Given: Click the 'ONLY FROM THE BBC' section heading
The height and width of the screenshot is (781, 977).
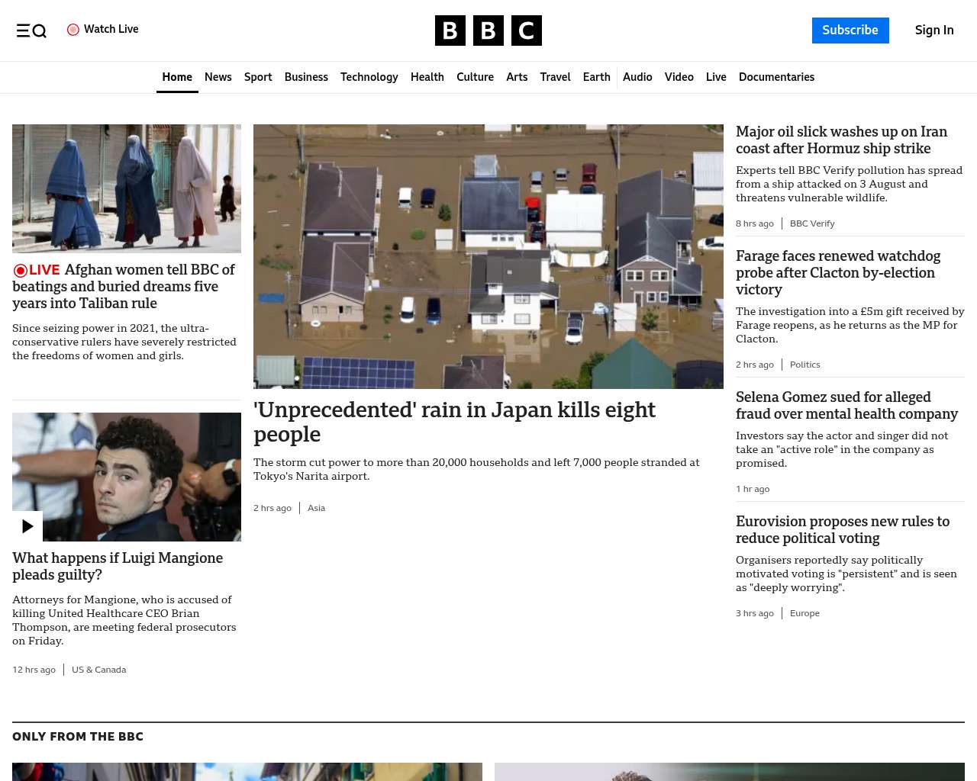Looking at the screenshot, I should pos(78,737).
